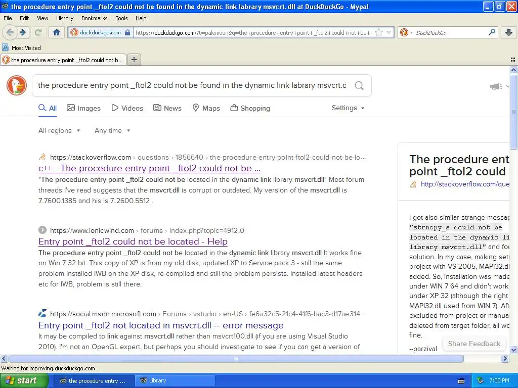Open the URL history dropdown arrow
This screenshot has width=518, height=388.
[x=389, y=32]
